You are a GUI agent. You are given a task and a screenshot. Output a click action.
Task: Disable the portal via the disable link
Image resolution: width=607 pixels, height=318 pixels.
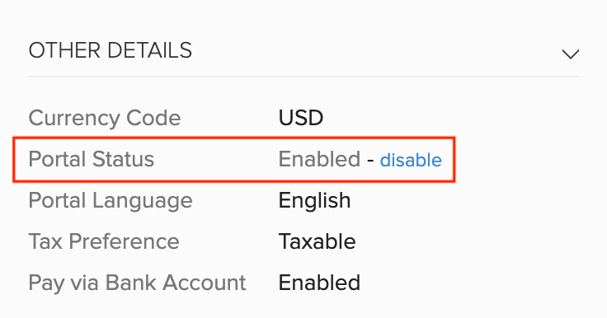click(x=411, y=160)
